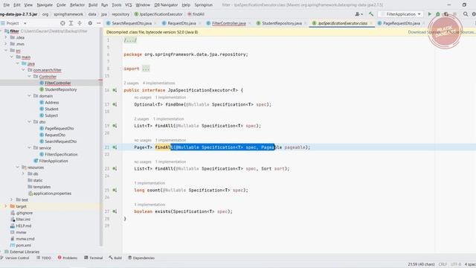Screen dimensions: 476x268
Task: Open the Build tool window
Action: coord(115,258)
